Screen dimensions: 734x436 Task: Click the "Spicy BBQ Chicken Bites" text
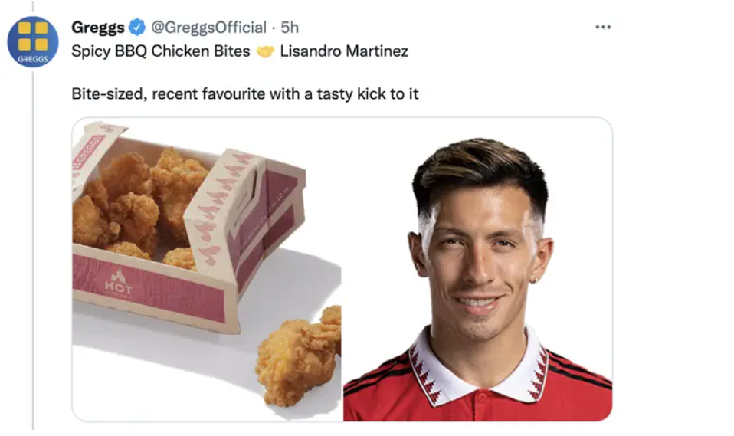click(x=161, y=51)
